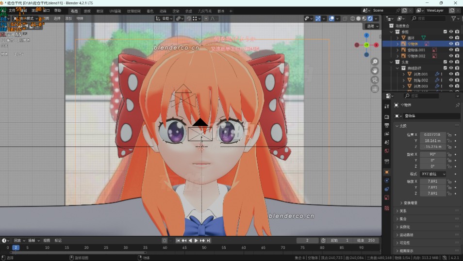Open the 选项 options dropdown in viewport
The height and width of the screenshot is (261, 463).
pyautogui.click(x=372, y=26)
